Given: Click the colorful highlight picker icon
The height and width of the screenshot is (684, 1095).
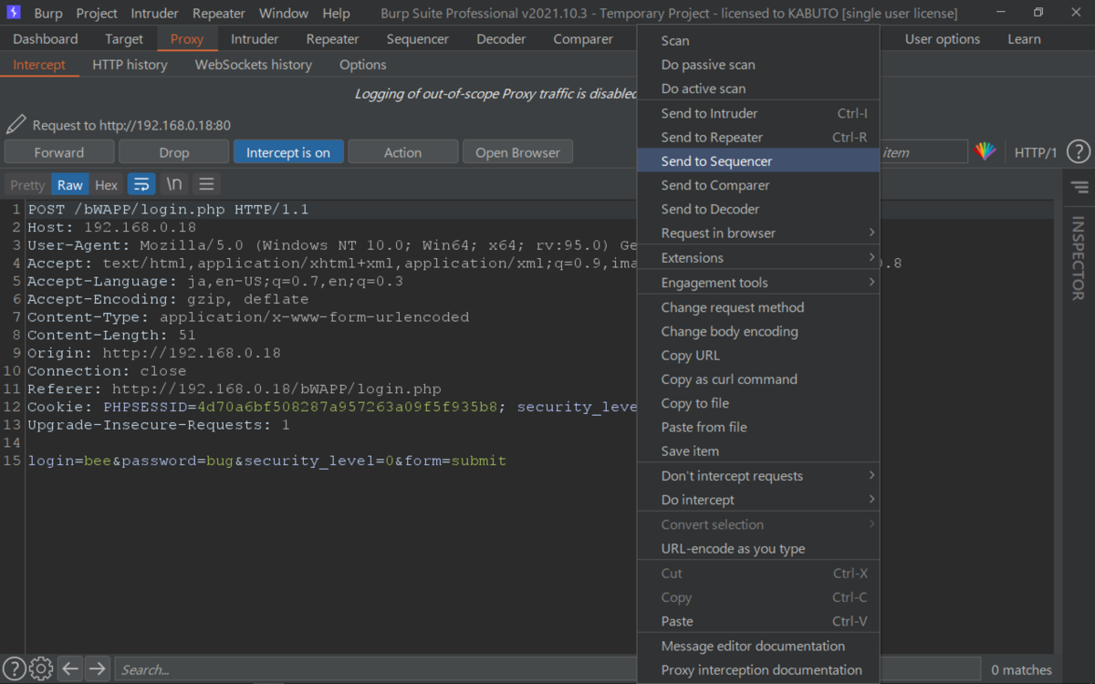Looking at the screenshot, I should 985,152.
